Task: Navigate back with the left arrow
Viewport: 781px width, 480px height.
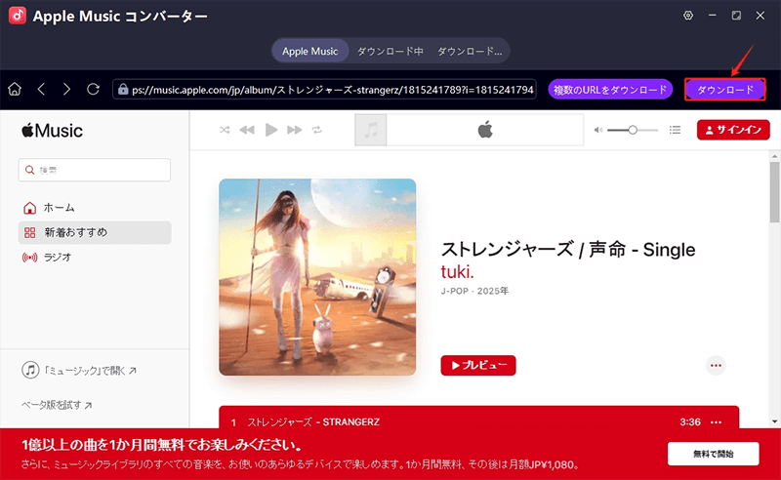Action: tap(41, 89)
